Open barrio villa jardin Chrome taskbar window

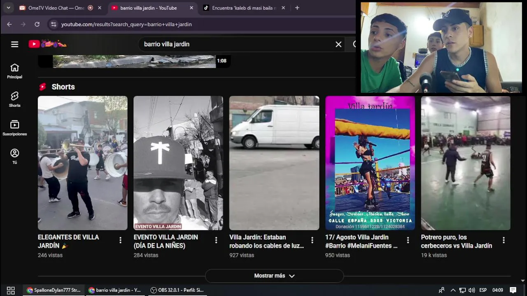pos(114,290)
